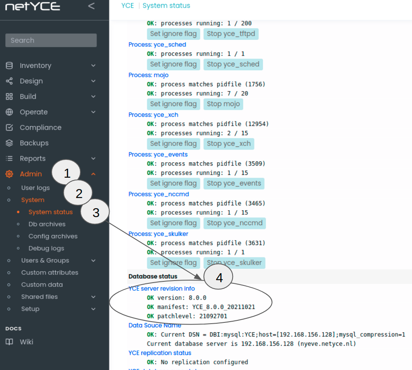Open Custom data

42,285
